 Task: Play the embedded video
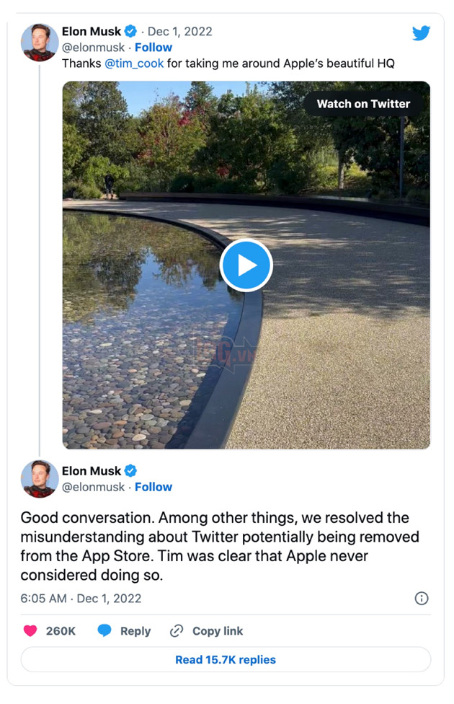pyautogui.click(x=246, y=265)
